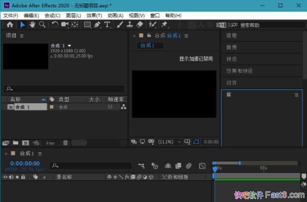
Task: Open project flowchart icon beside 合成 1 row
Action: pos(124,107)
